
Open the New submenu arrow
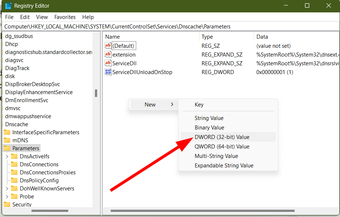[x=172, y=104]
